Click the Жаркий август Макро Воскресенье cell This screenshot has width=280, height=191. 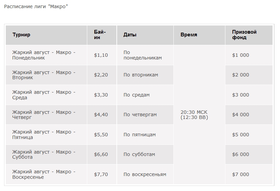46,174
